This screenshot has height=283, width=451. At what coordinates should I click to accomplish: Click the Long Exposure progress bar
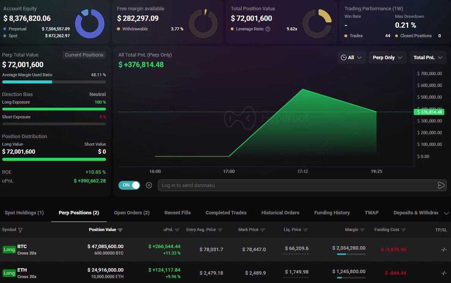54,109
